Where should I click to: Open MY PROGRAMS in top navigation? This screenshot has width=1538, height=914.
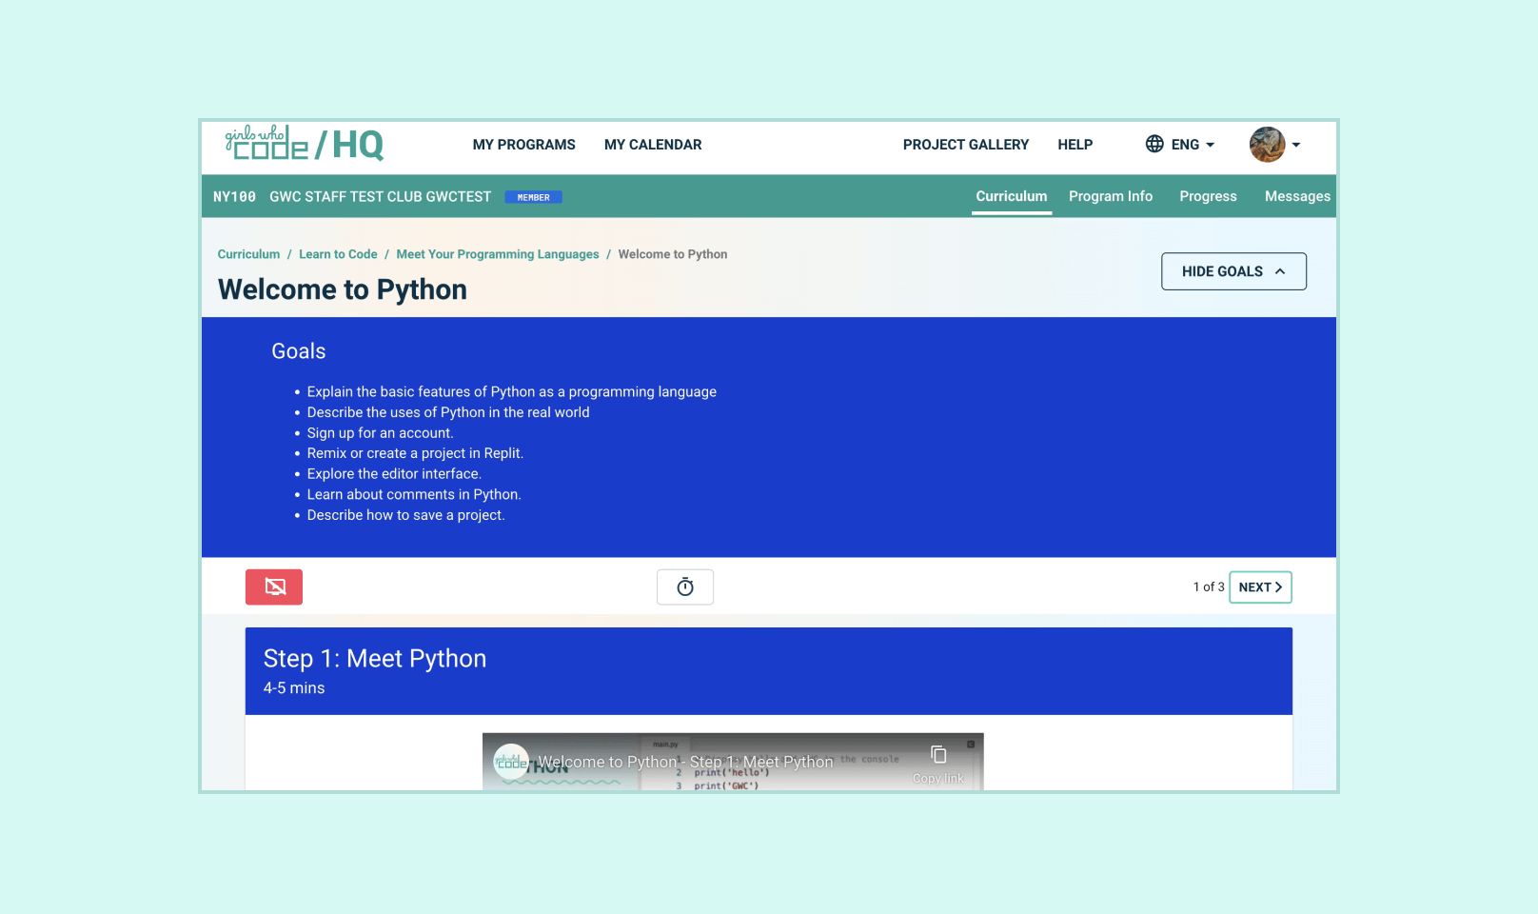[523, 145]
